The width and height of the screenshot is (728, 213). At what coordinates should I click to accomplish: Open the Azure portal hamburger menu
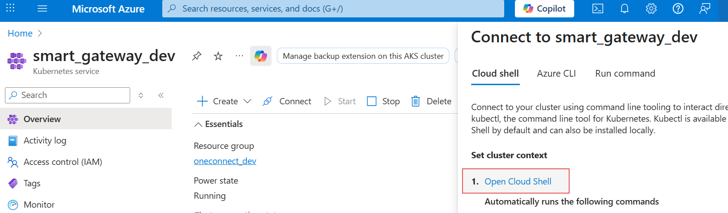[42, 9]
